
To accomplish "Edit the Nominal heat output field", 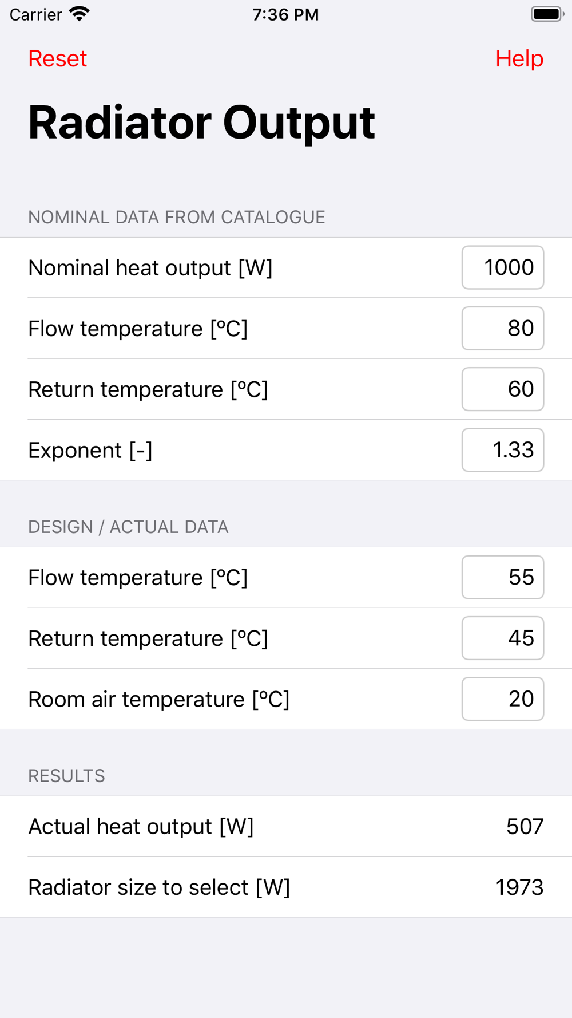I will (x=502, y=267).
